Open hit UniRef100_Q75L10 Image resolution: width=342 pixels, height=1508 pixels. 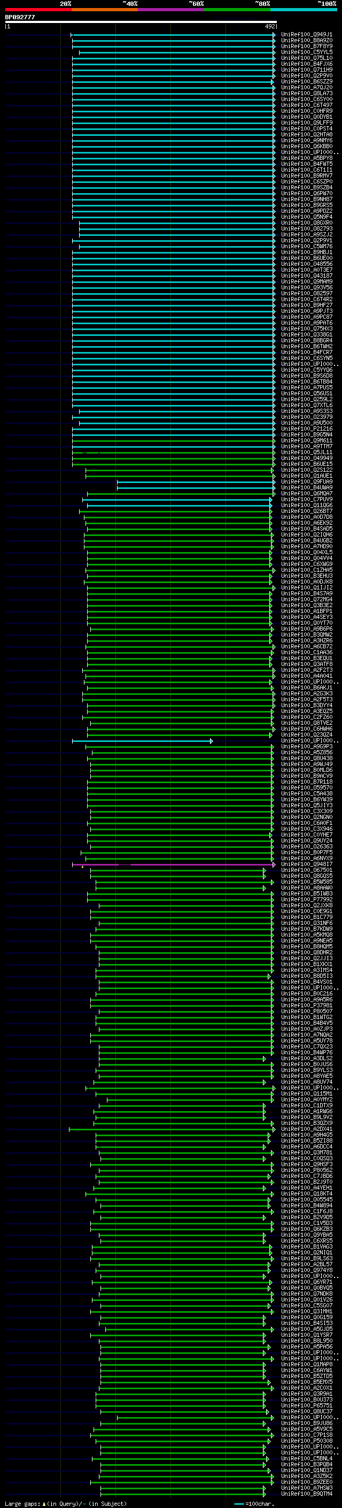tap(307, 58)
